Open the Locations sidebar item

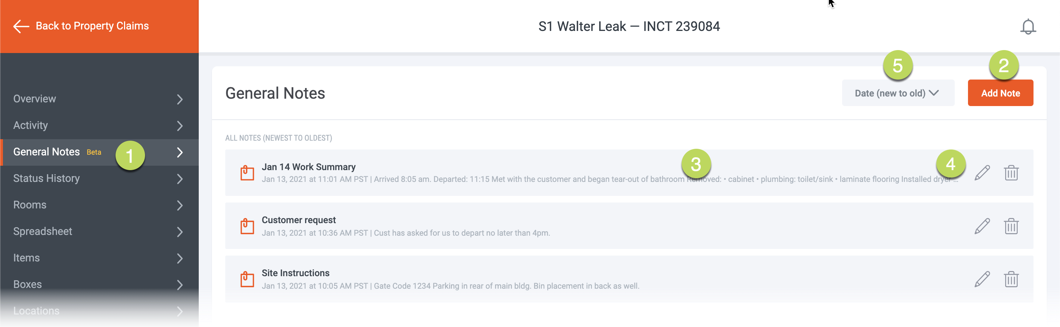click(36, 311)
